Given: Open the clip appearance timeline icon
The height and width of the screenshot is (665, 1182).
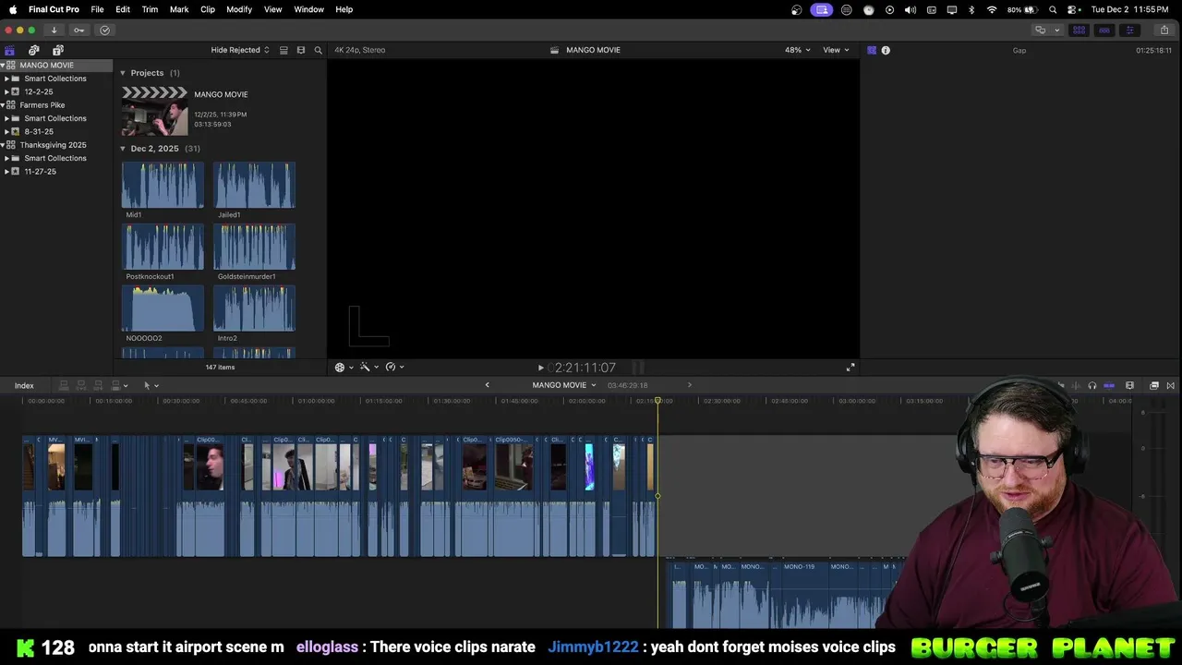Looking at the screenshot, I should 1129,385.
